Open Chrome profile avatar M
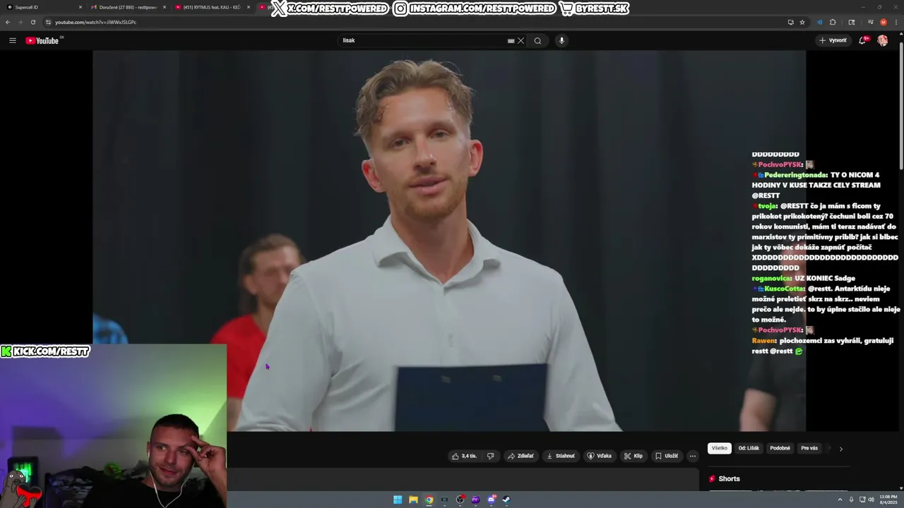Image resolution: width=904 pixels, height=508 pixels. 884,22
